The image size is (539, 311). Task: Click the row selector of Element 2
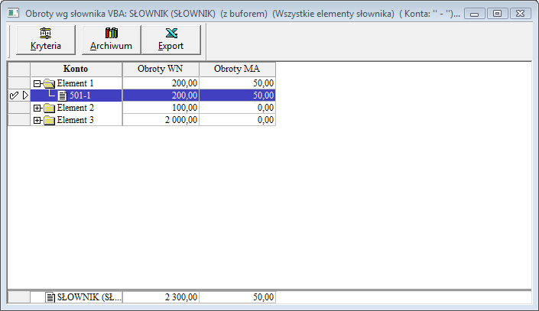(x=19, y=108)
